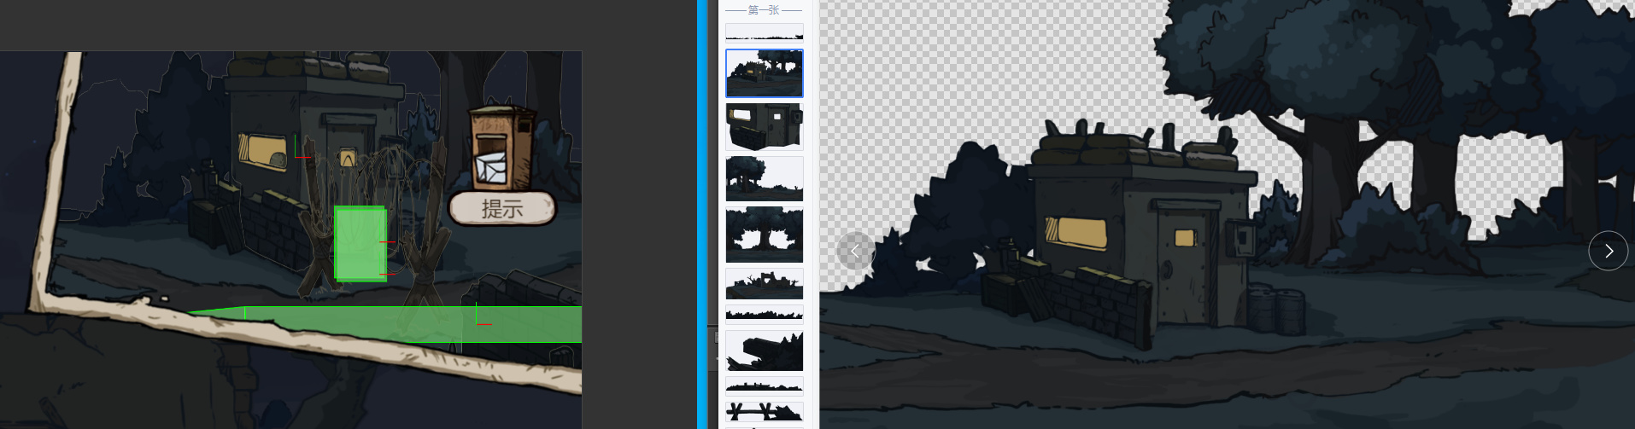Open the thin jagged grass strip thumbnail
Image resolution: width=1635 pixels, height=429 pixels.
tap(765, 313)
